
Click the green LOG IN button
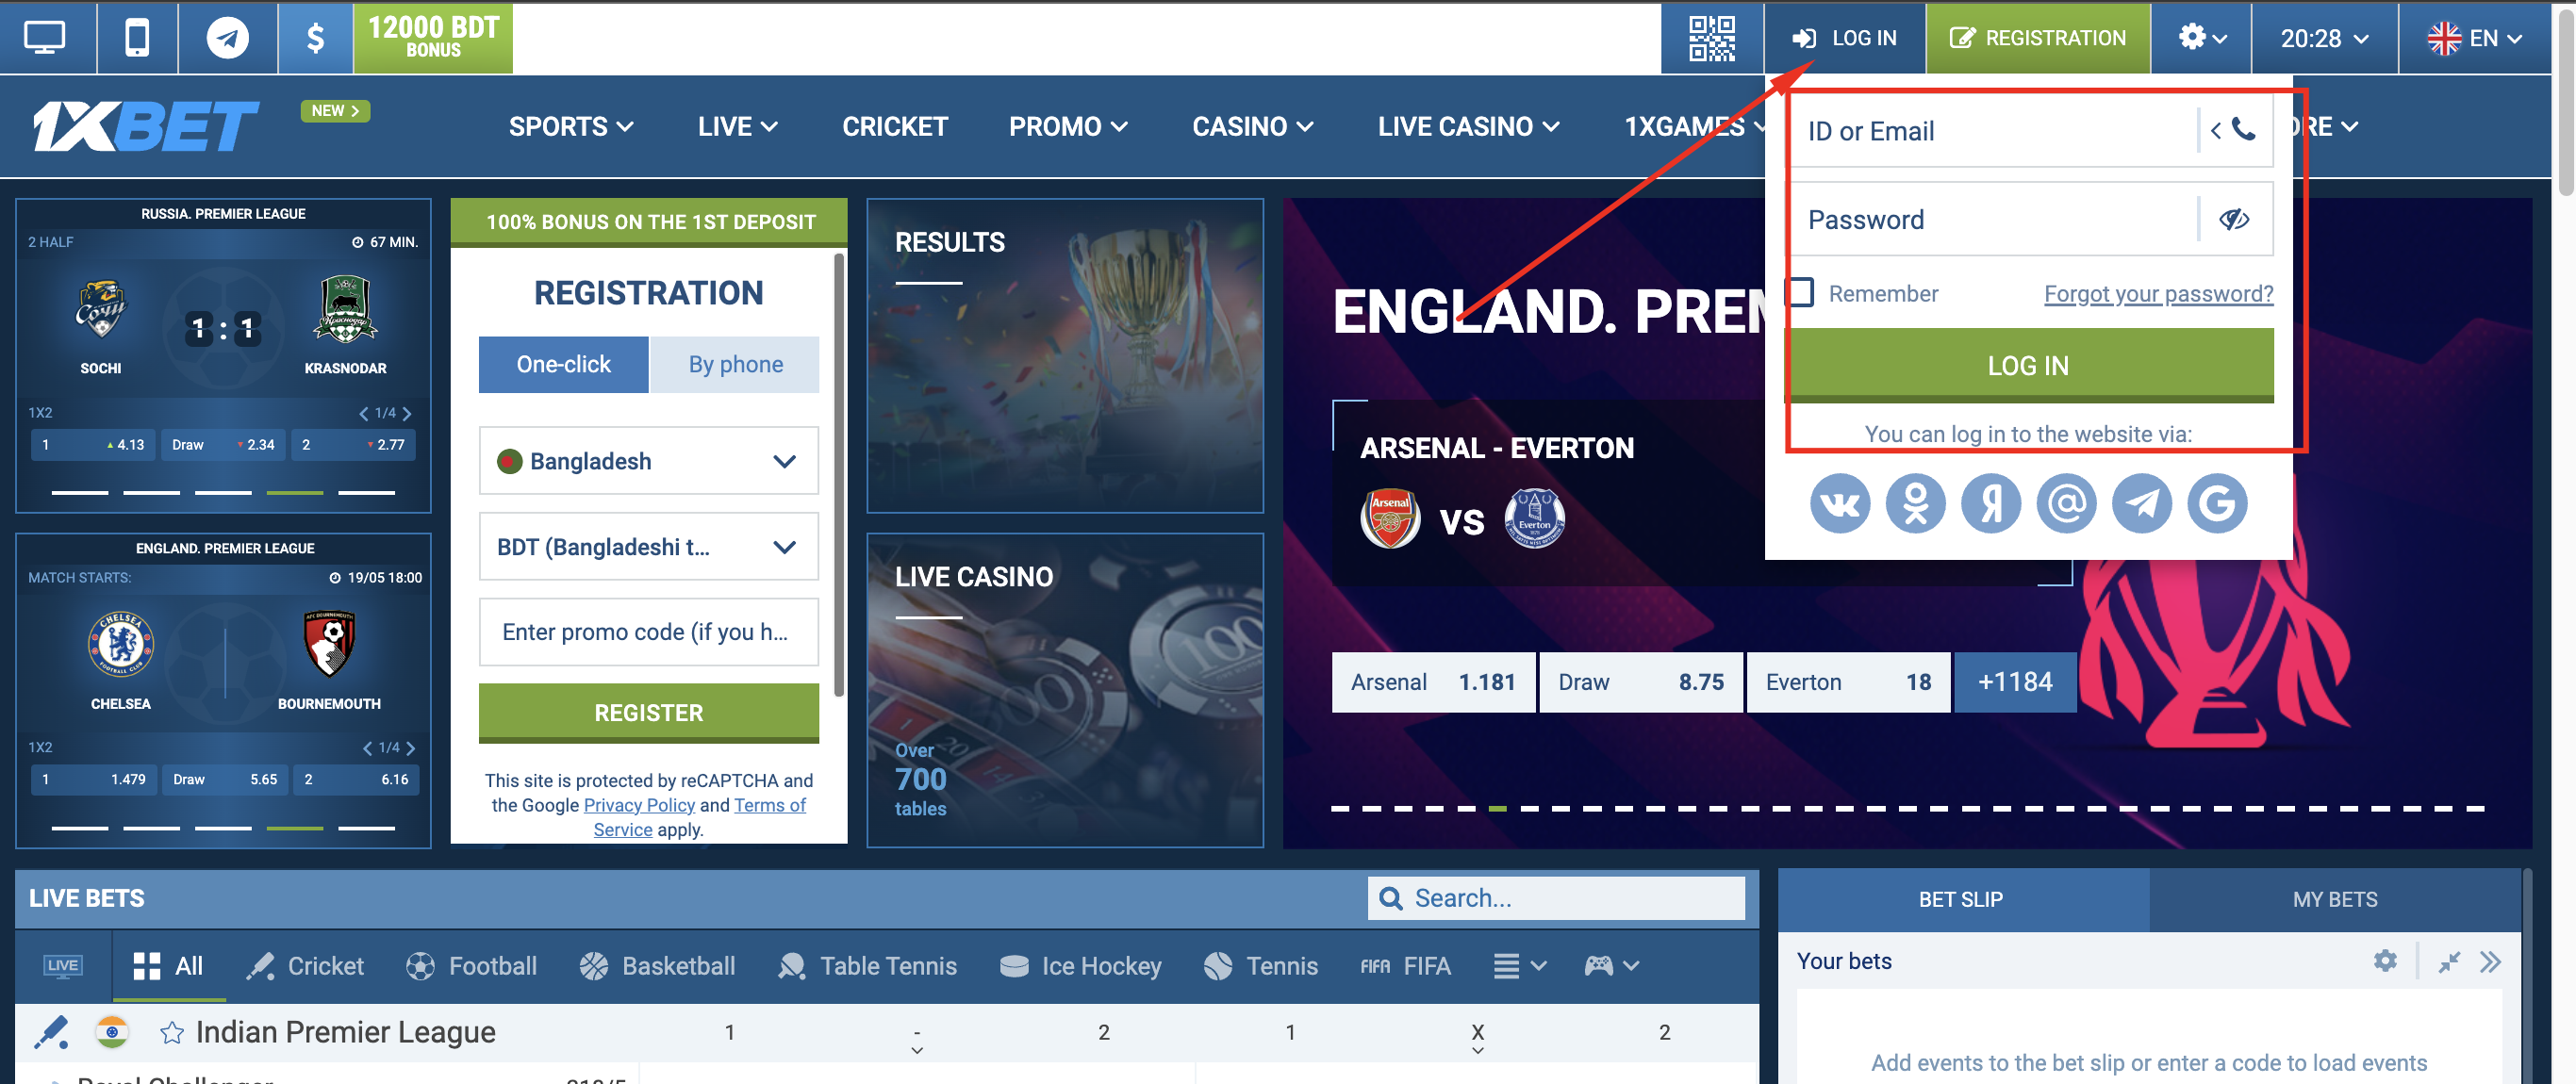tap(2027, 365)
